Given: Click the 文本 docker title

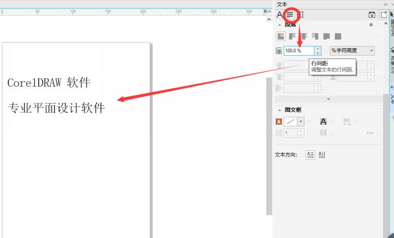Looking at the screenshot, I should 282,5.
